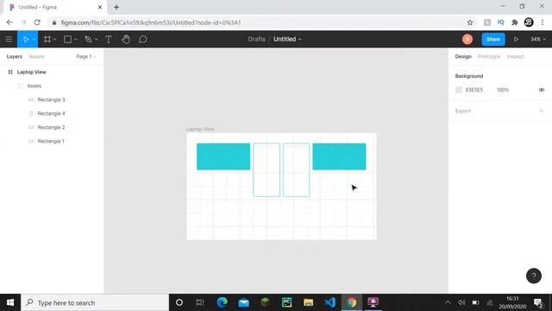Switch to the Assets tab
This screenshot has height=311, width=552.
pyautogui.click(x=36, y=56)
